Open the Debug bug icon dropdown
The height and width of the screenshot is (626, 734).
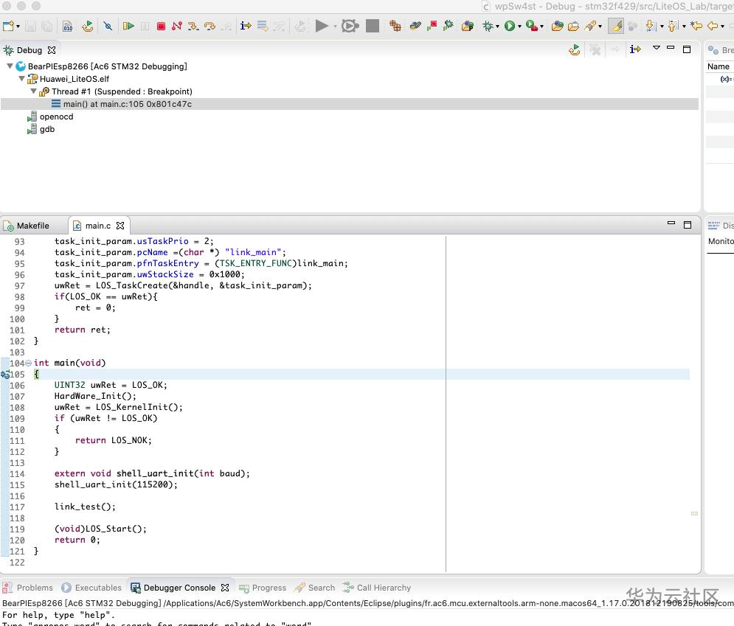pyautogui.click(x=498, y=27)
